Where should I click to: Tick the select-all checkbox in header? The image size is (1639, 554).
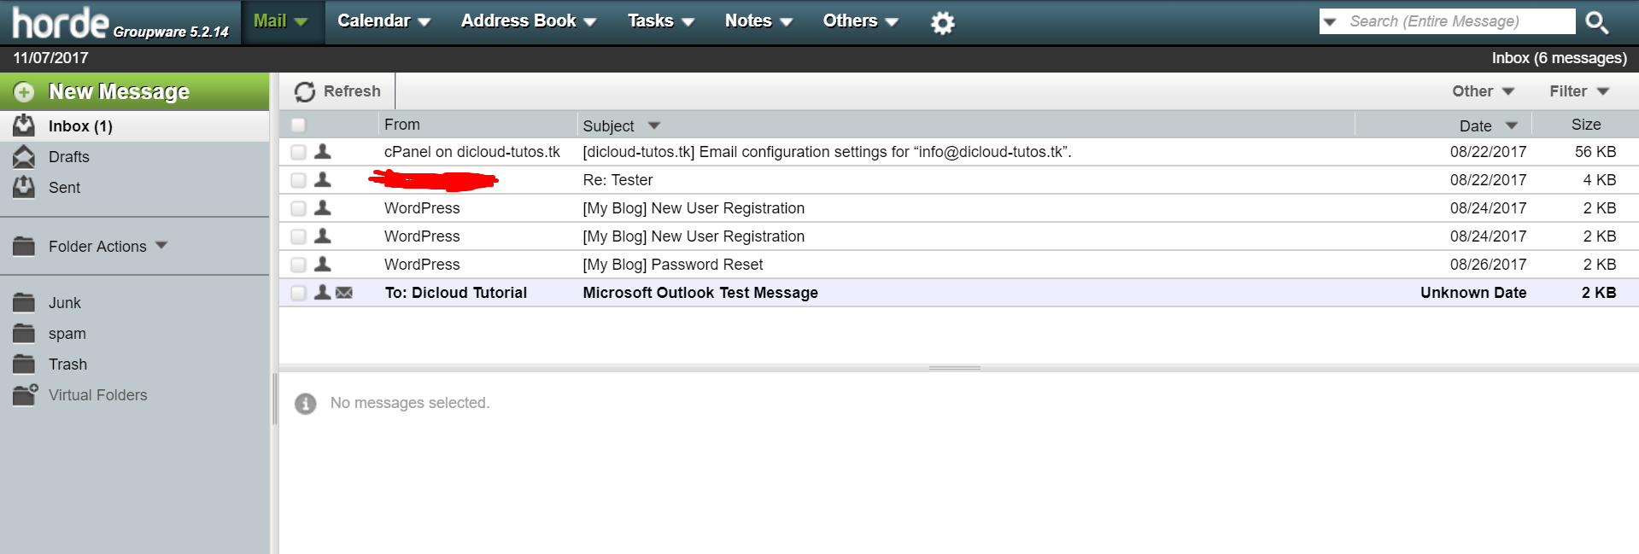[x=298, y=125]
